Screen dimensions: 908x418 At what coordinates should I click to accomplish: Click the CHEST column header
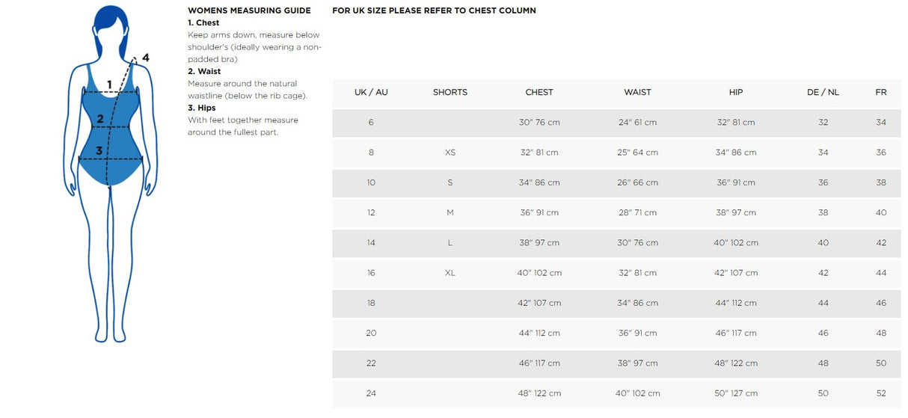click(539, 92)
